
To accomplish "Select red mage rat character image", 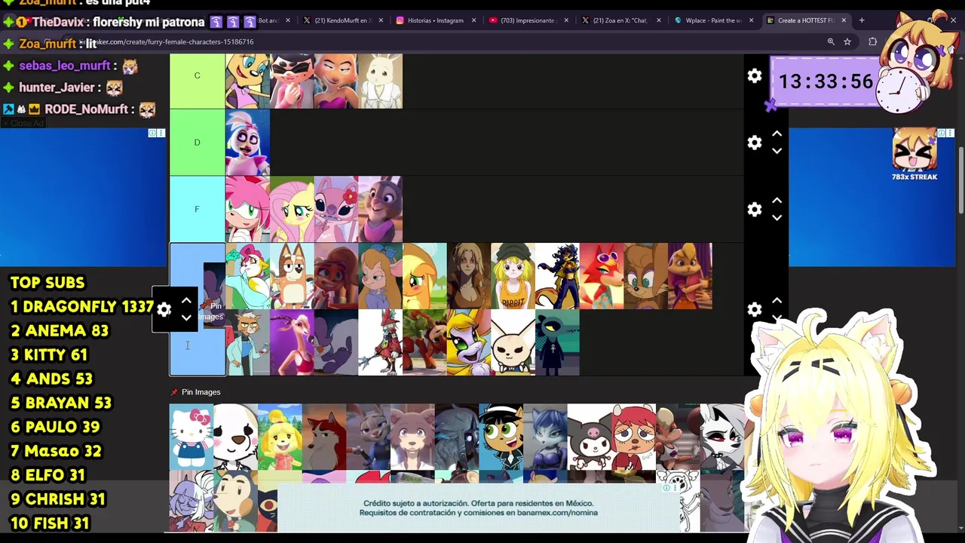I will coord(381,342).
